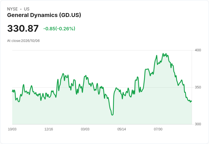Click the last data point of the chart line

pyautogui.click(x=192, y=101)
